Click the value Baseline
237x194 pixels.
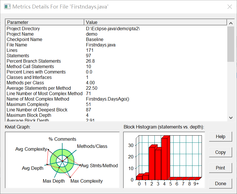coord(95,40)
